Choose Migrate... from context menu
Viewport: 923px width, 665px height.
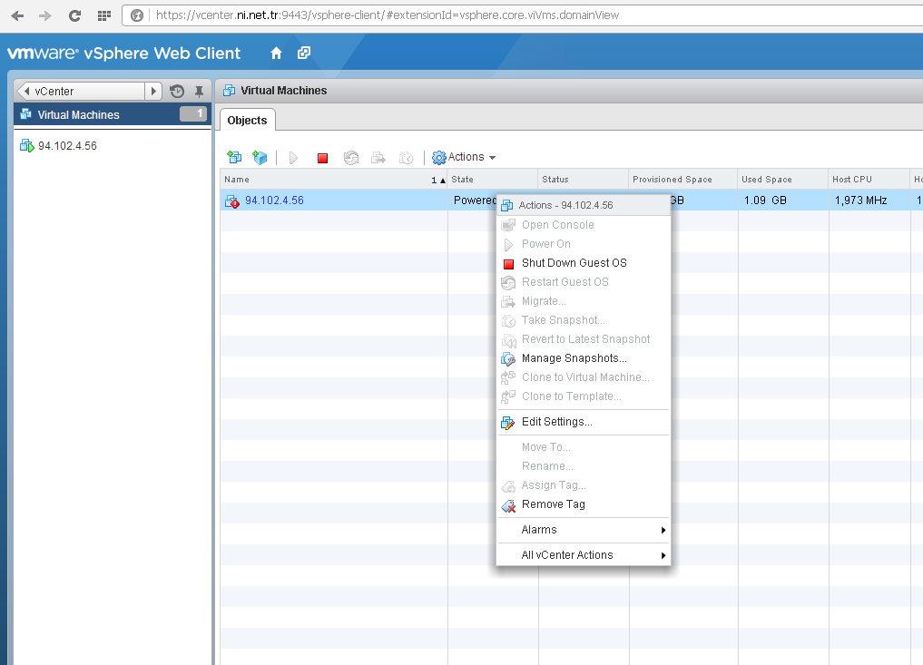point(584,300)
